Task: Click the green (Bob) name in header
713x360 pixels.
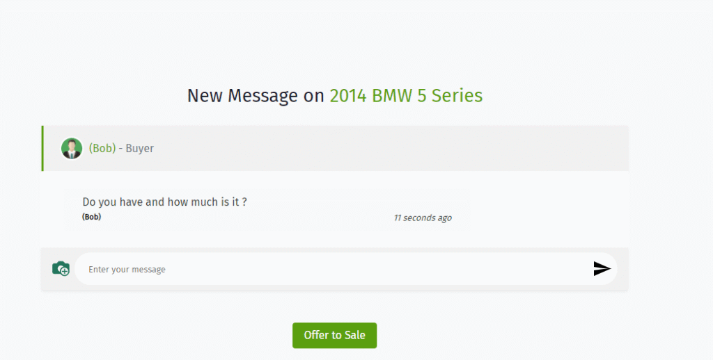Action: pos(102,148)
